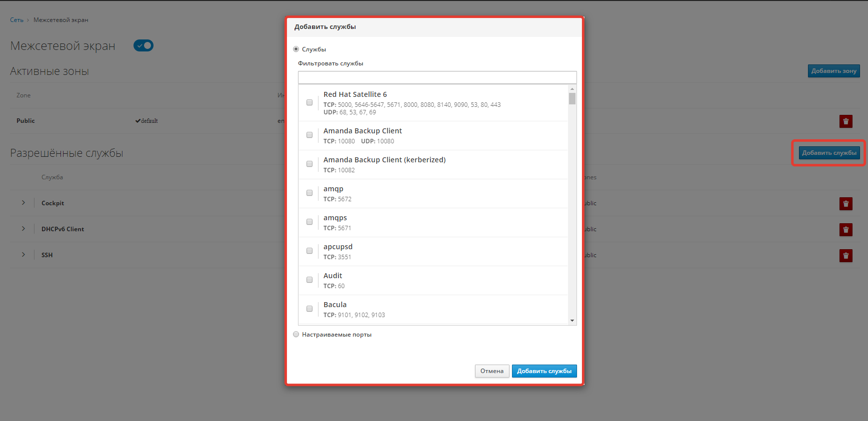The height and width of the screenshot is (421, 868).
Task: Click Отмена to cancel the dialog
Action: (492, 371)
